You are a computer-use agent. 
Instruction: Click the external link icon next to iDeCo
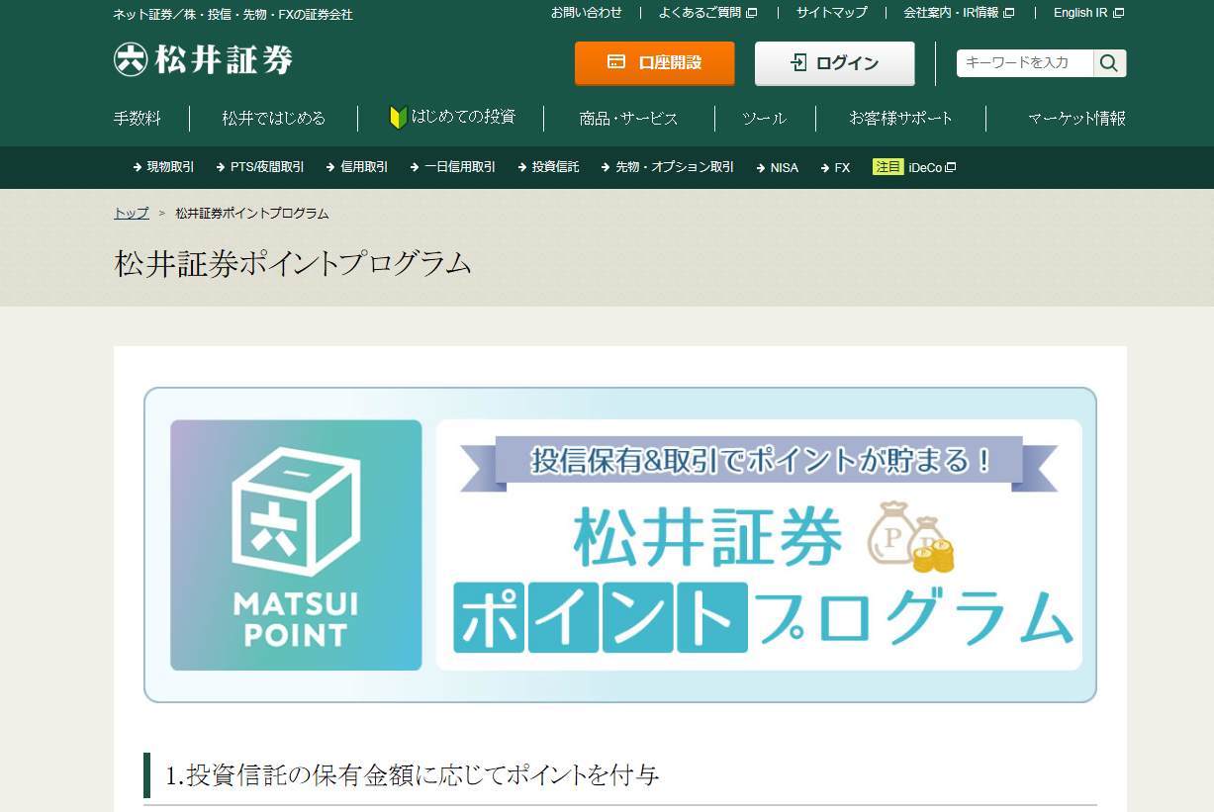click(x=949, y=167)
